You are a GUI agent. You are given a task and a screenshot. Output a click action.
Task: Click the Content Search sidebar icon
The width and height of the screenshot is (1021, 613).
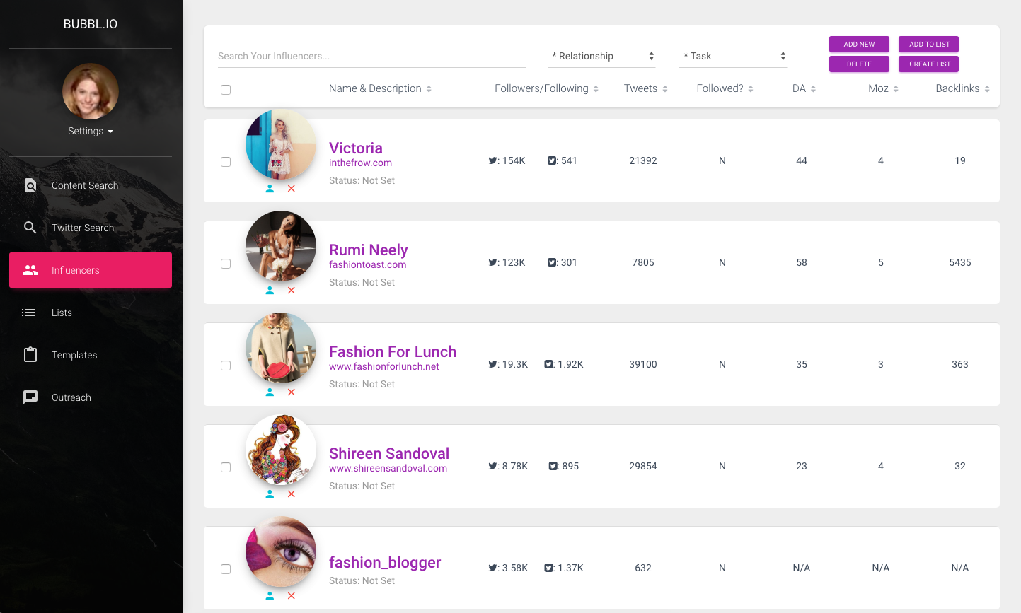click(x=30, y=185)
